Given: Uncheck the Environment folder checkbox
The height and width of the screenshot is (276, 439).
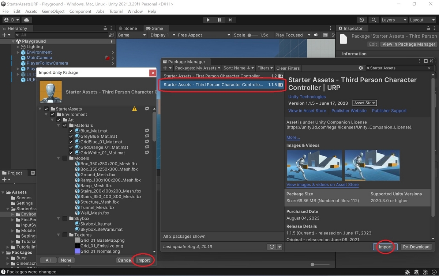Looking at the screenshot, I should [52, 114].
